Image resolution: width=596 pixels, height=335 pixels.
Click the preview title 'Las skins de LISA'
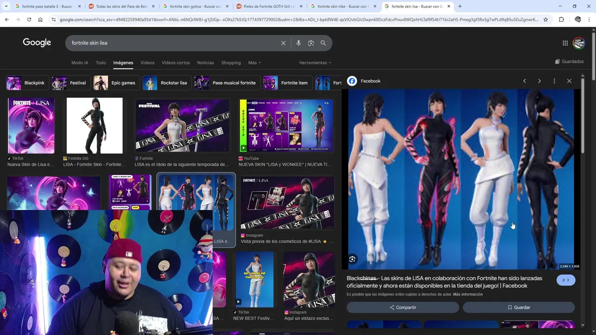(444, 282)
